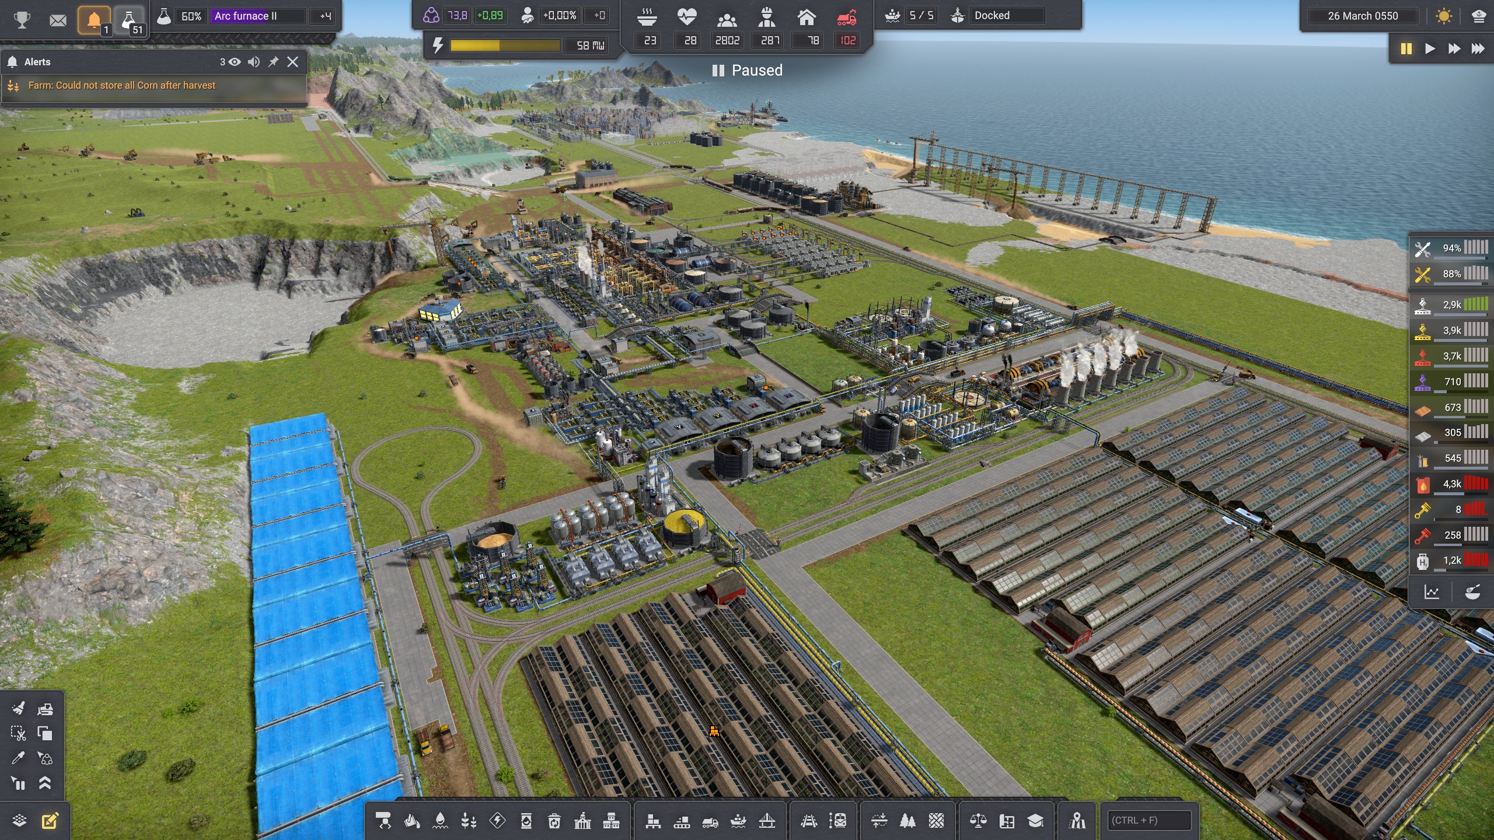Open the forestry trees build menu
The width and height of the screenshot is (1494, 840).
tap(907, 821)
